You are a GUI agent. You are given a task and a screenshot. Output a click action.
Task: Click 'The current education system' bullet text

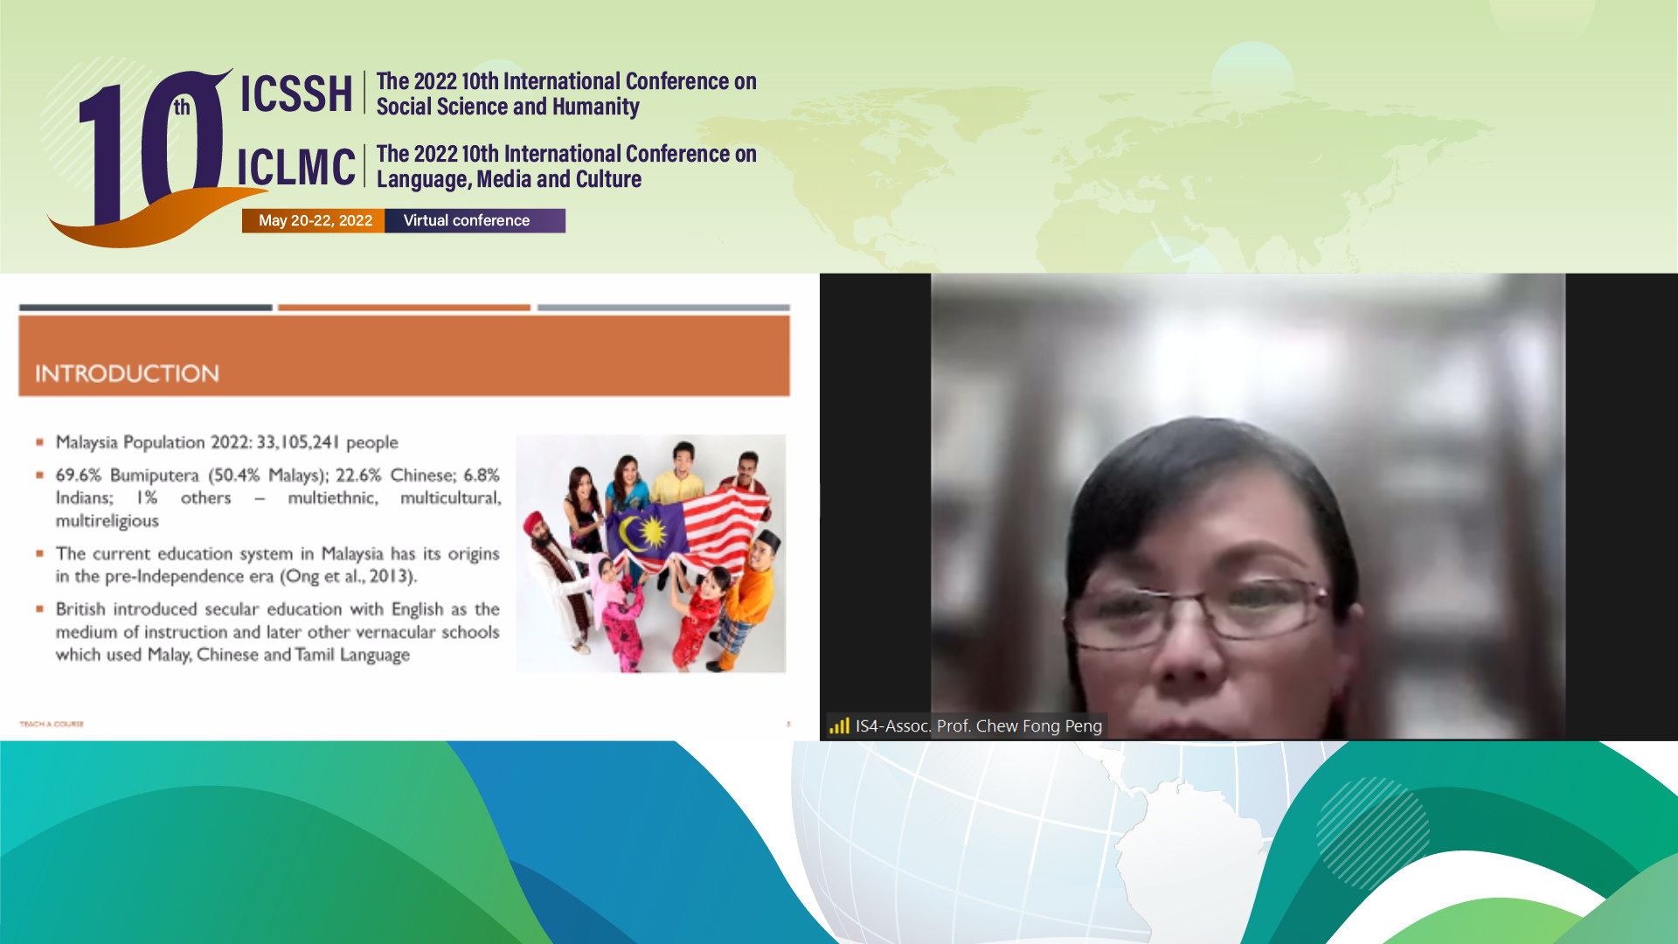tap(278, 565)
